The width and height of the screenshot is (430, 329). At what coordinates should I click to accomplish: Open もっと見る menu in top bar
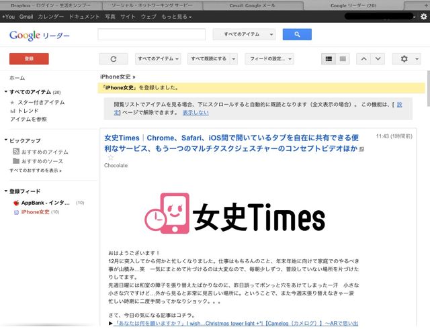(176, 17)
